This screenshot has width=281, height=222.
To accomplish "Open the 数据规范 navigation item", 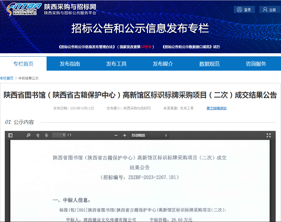I will [x=209, y=64].
